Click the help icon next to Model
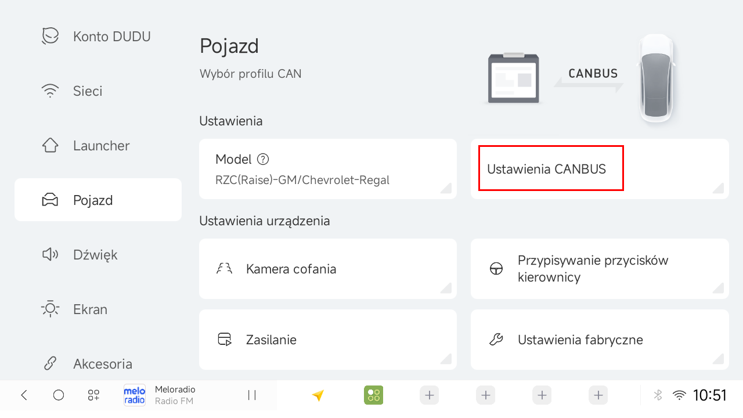743x418 pixels. 264,159
